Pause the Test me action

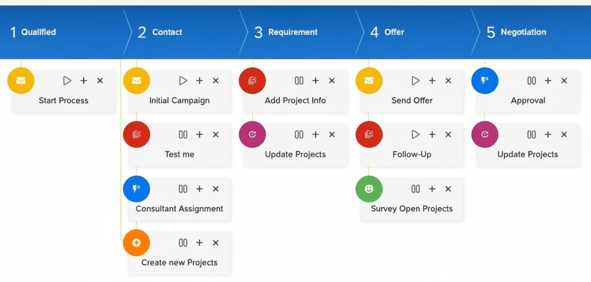[183, 135]
